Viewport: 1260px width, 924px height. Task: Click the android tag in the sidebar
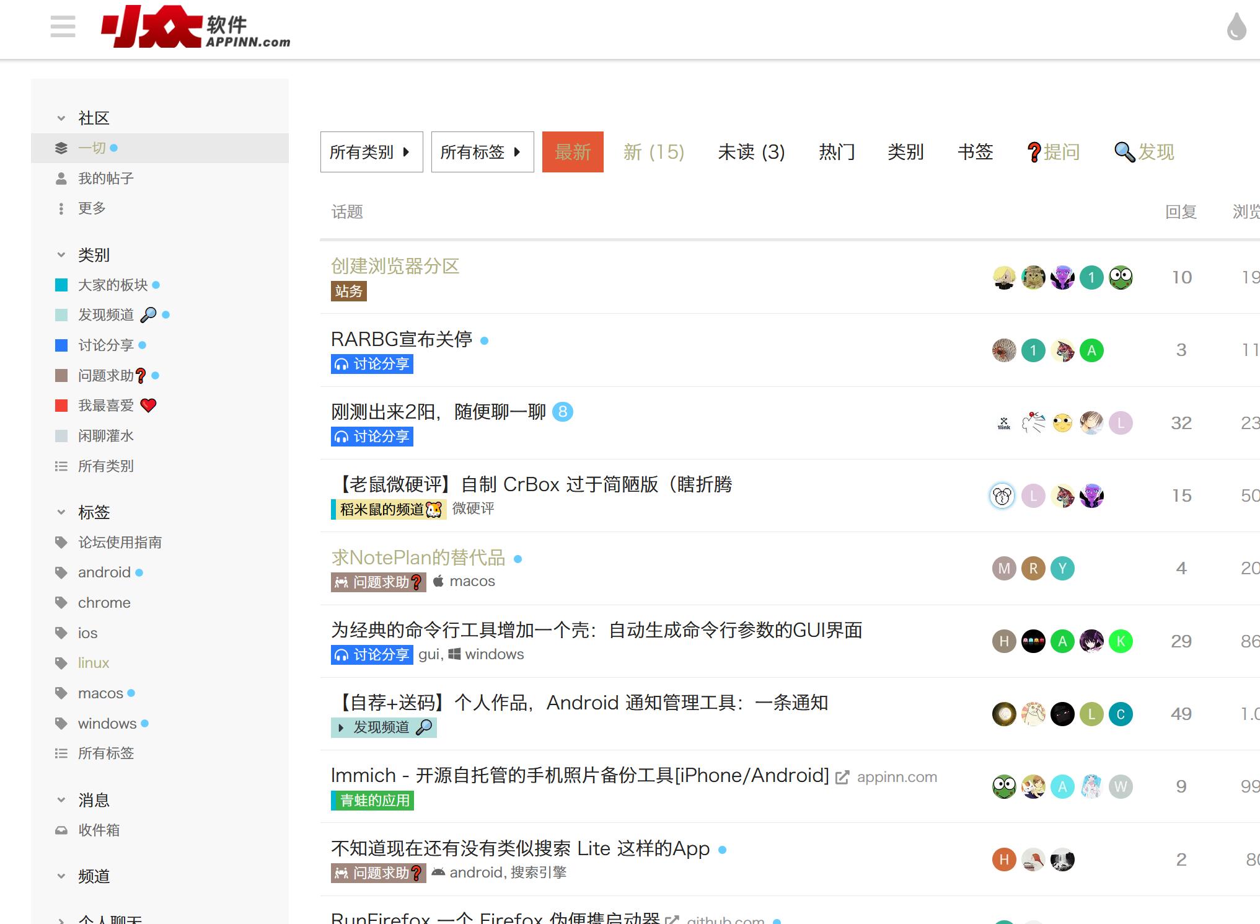(104, 572)
